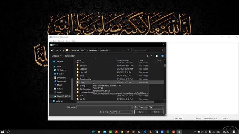
Task: Open Music in the navigation pane
Action: tap(58, 85)
